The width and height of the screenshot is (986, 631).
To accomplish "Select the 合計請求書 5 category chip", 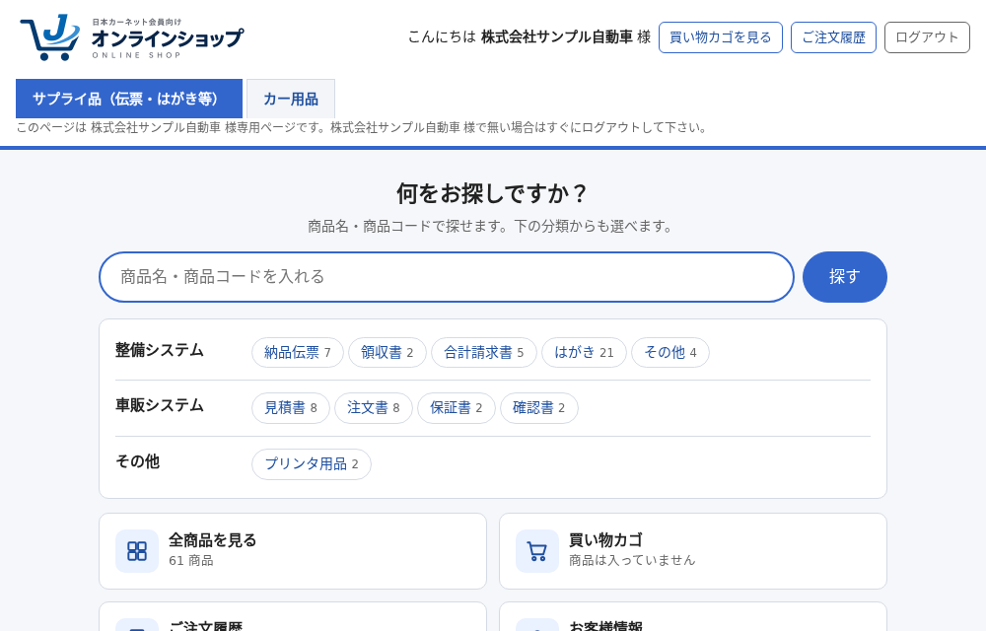I will 483,353.
